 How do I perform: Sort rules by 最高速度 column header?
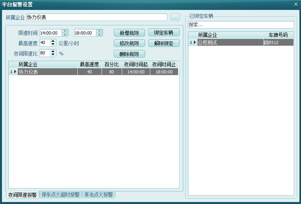(x=89, y=64)
